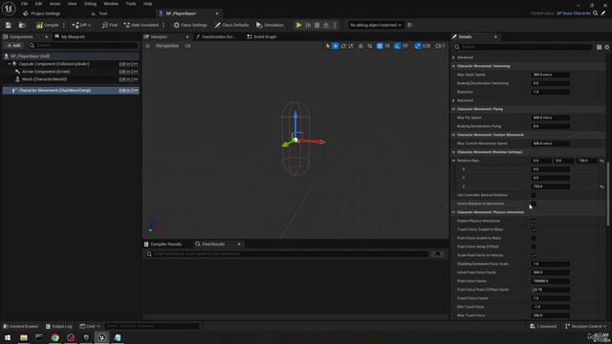Toggle viewport grid snapping icon

pyautogui.click(x=380, y=46)
